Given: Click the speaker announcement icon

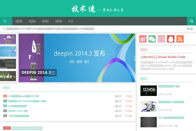Looking at the screenshot, I should [5, 28].
